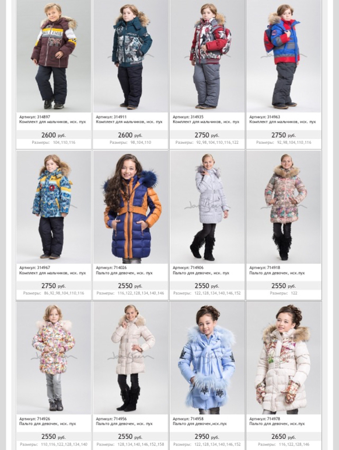View the light gray girls coat 714906
Screen dimensions: 339x450
tap(207, 207)
